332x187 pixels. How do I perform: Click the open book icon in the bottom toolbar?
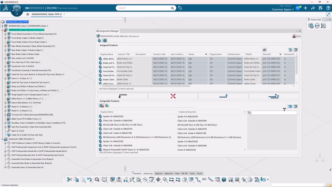[x=104, y=180]
